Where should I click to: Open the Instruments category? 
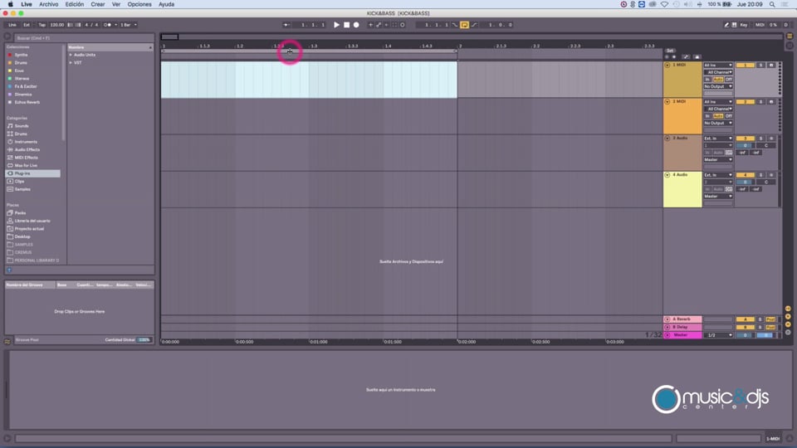click(x=26, y=142)
